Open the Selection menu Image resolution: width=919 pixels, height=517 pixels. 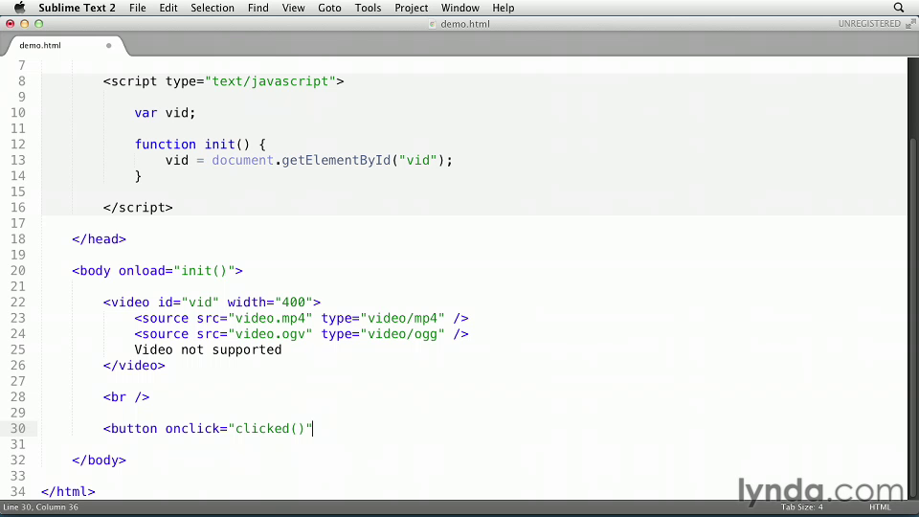[213, 8]
